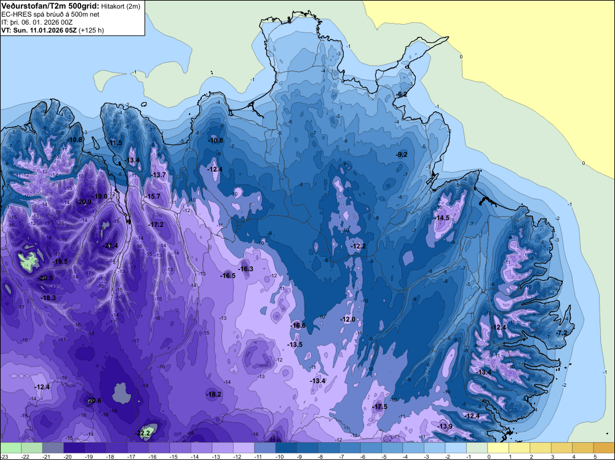This screenshot has width=615, height=460.
Task: Click the -12.2 temperature label
Action: (358, 246)
